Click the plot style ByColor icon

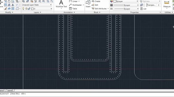[141, 1]
